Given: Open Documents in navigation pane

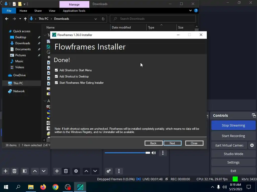Looking at the screenshot, I should (x=23, y=49).
